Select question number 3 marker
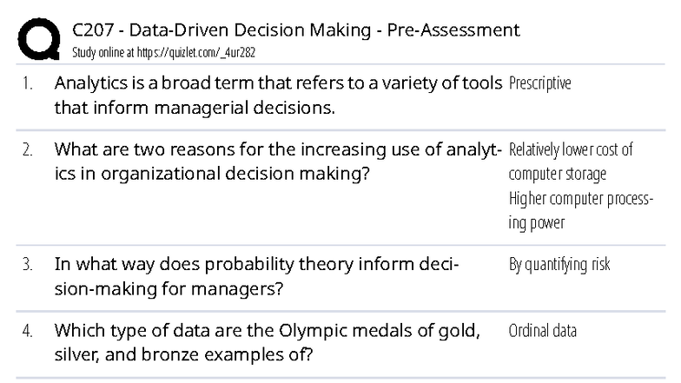This screenshot has height=383, width=681. (x=28, y=264)
